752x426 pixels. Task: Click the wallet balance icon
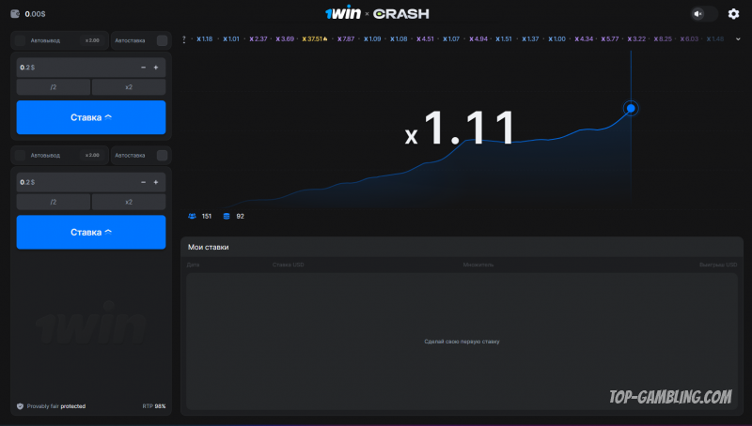pyautogui.click(x=14, y=14)
